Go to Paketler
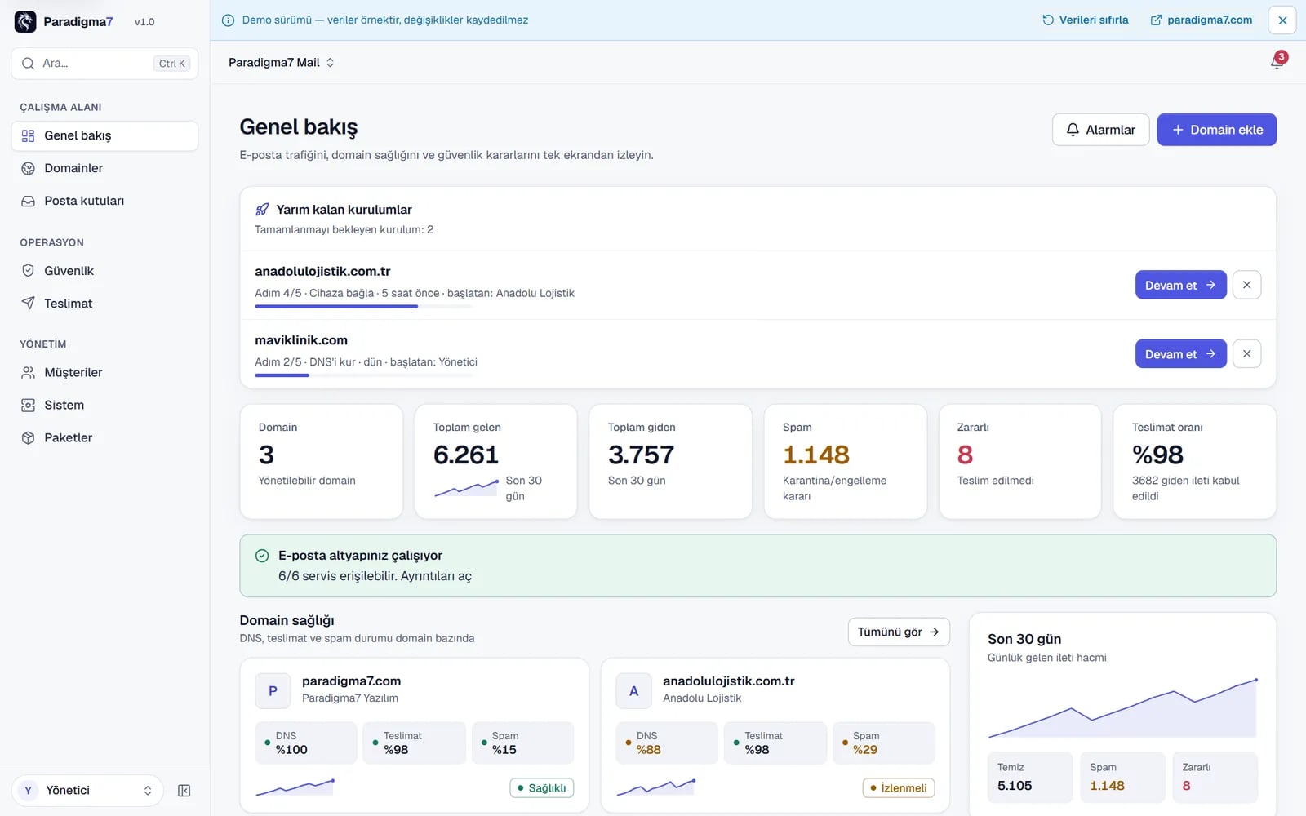The width and height of the screenshot is (1306, 816). [x=104, y=437]
